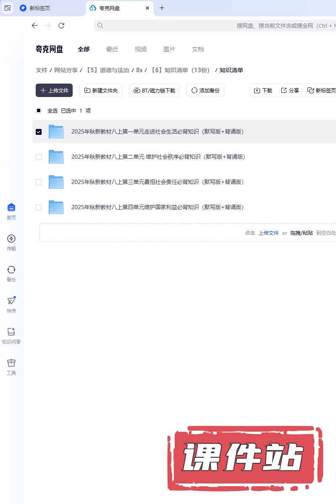
Task: Check the 第四单元维护国家利益 folder checkbox
Action: click(39, 207)
